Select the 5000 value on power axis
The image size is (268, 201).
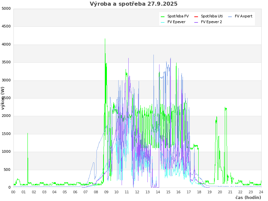coord(6,8)
